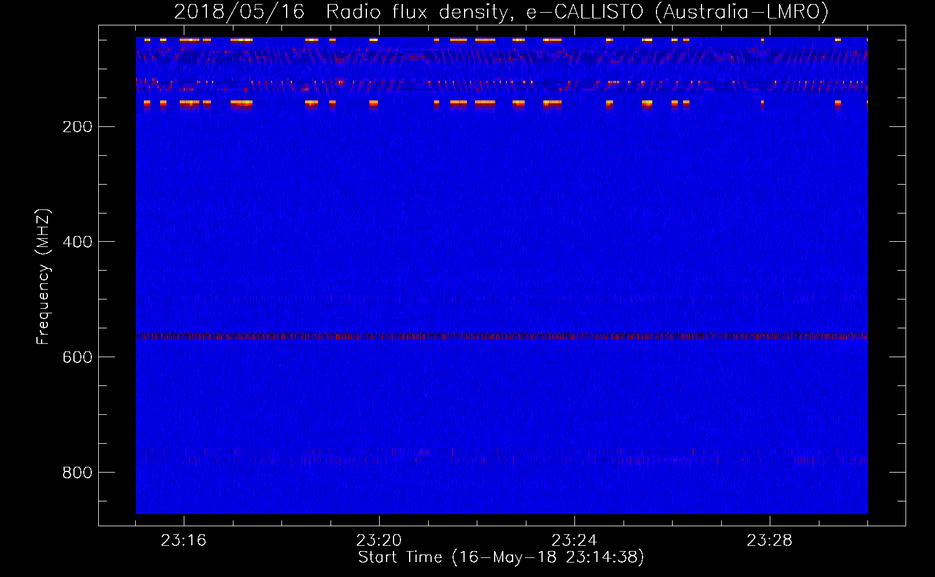Click the 600 MHz frequency axis label
This screenshot has height=577, width=935.
77,357
